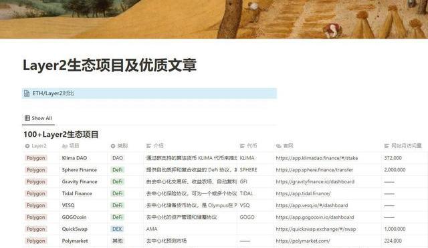Select the Polygon tag in Klima DAO row
The height and width of the screenshot is (248, 428).
(35, 158)
